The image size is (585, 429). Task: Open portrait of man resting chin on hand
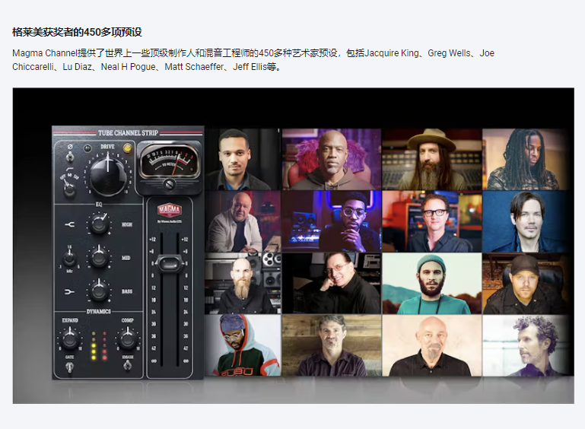tap(332, 283)
